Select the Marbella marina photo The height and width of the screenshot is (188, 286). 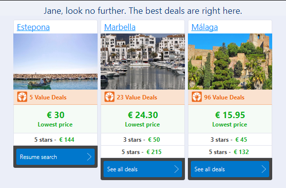click(x=143, y=62)
